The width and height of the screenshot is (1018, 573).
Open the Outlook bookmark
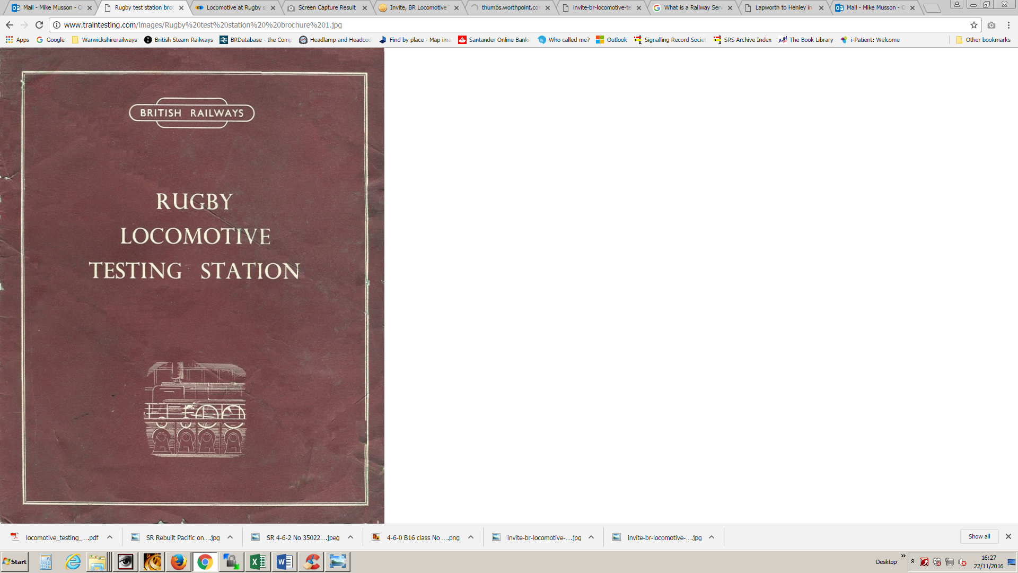click(611, 40)
